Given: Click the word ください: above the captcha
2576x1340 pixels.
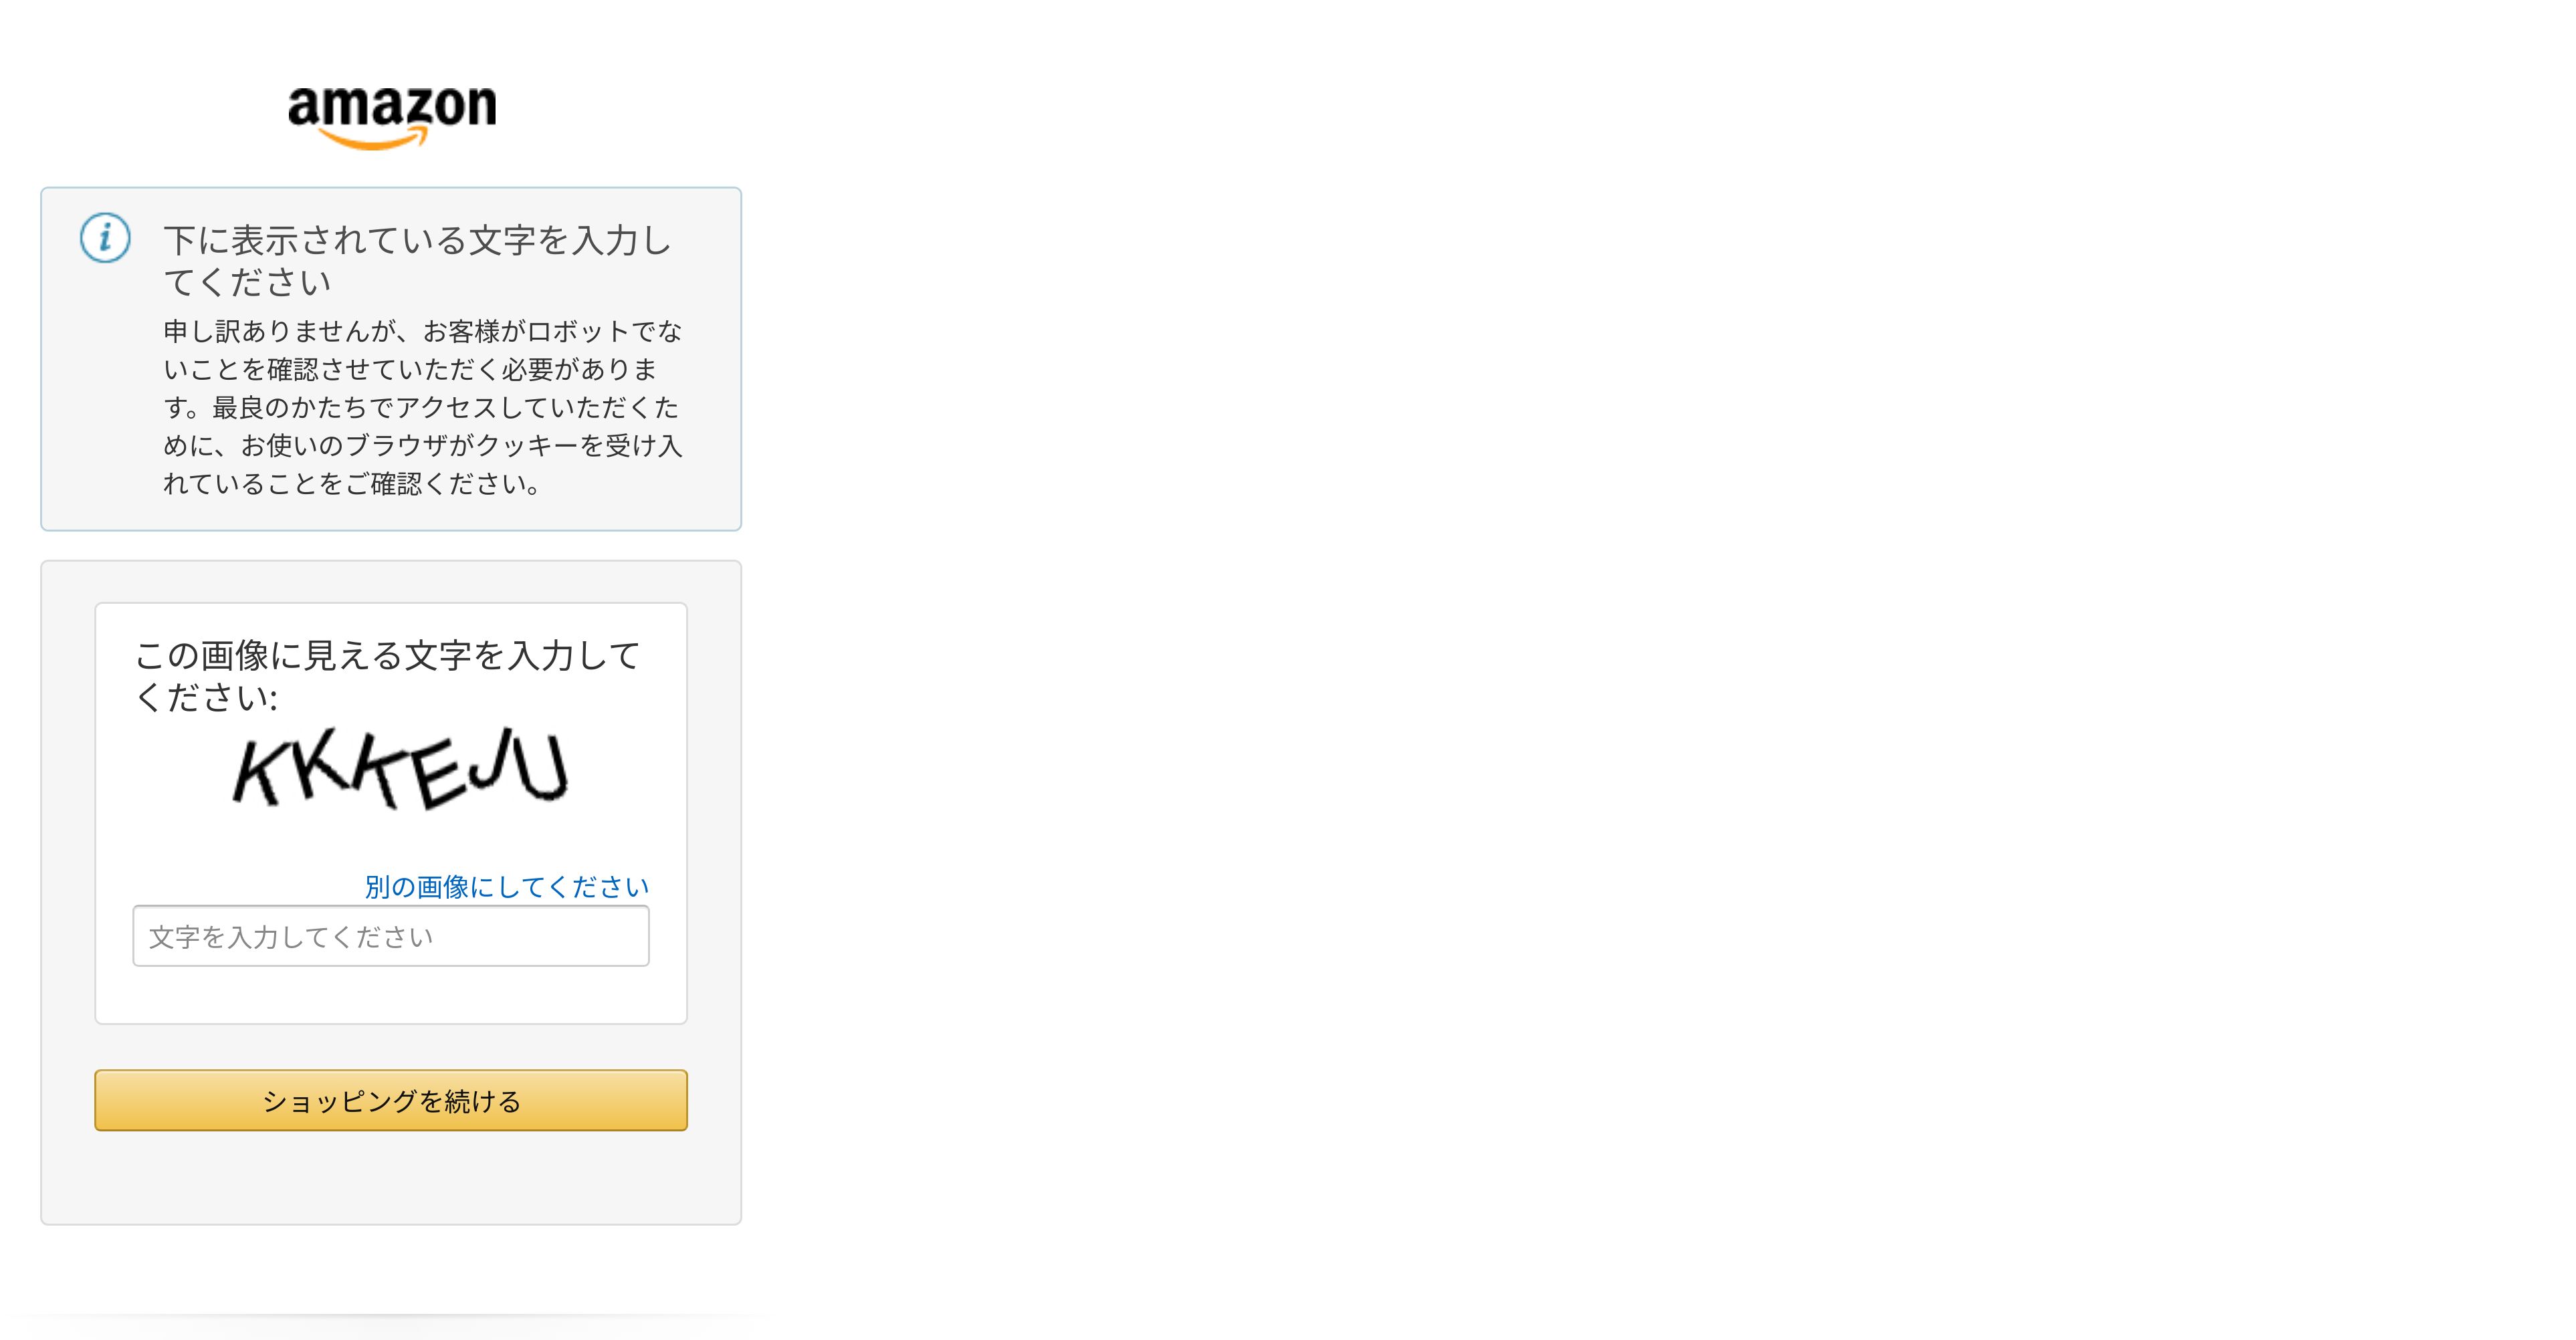Looking at the screenshot, I should click(x=206, y=697).
